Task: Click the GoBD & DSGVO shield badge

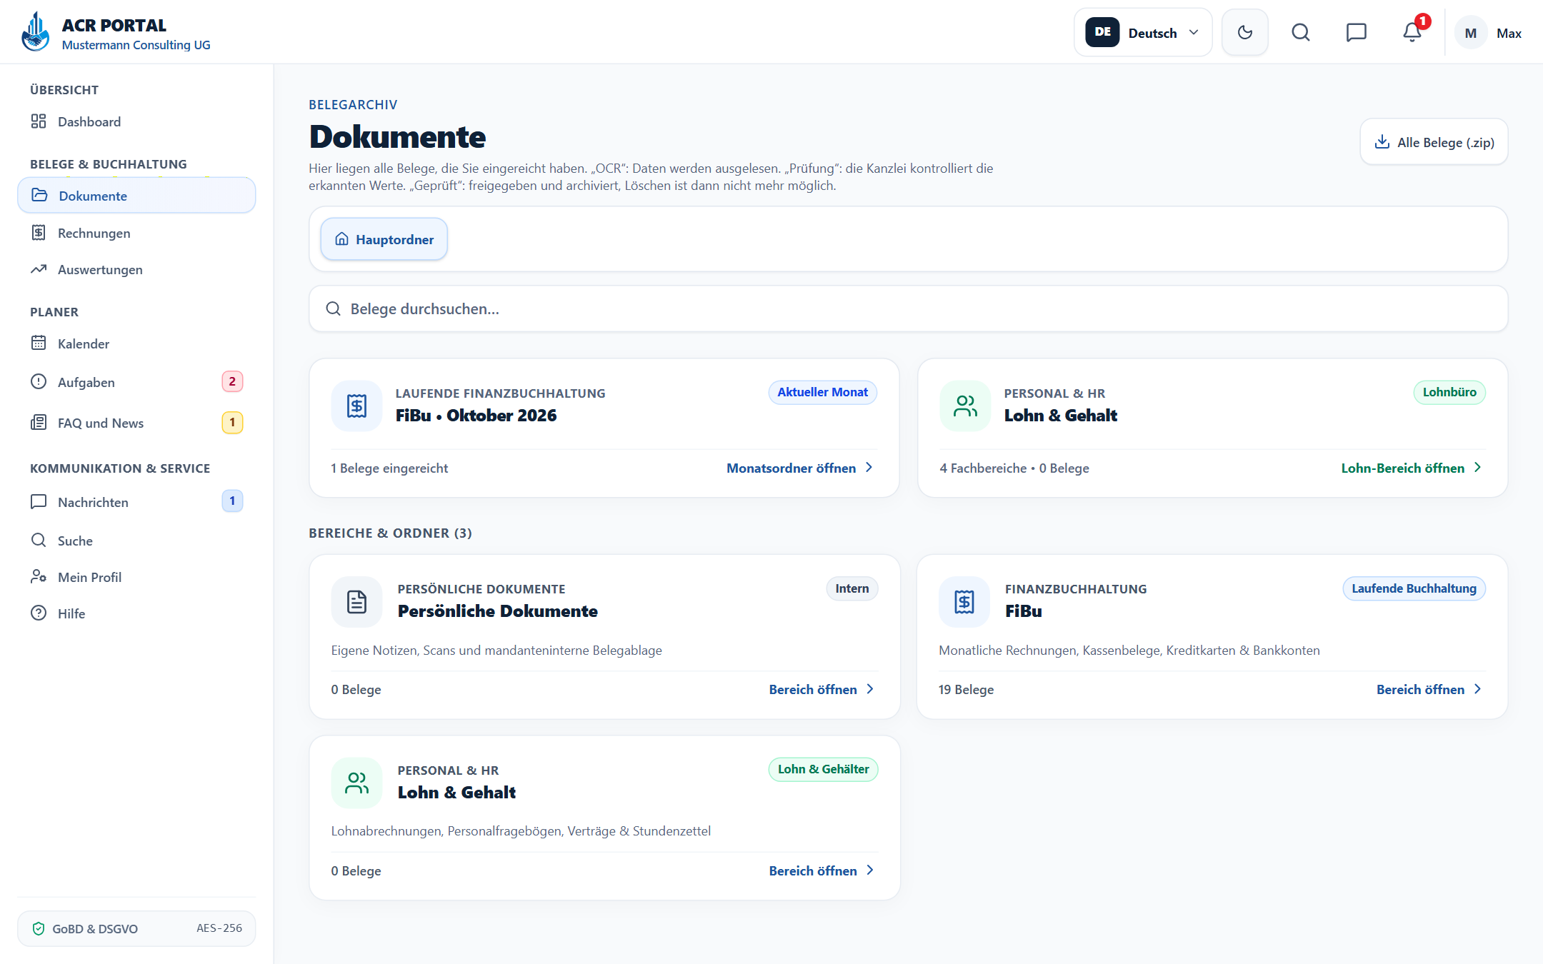Action: coord(136,928)
